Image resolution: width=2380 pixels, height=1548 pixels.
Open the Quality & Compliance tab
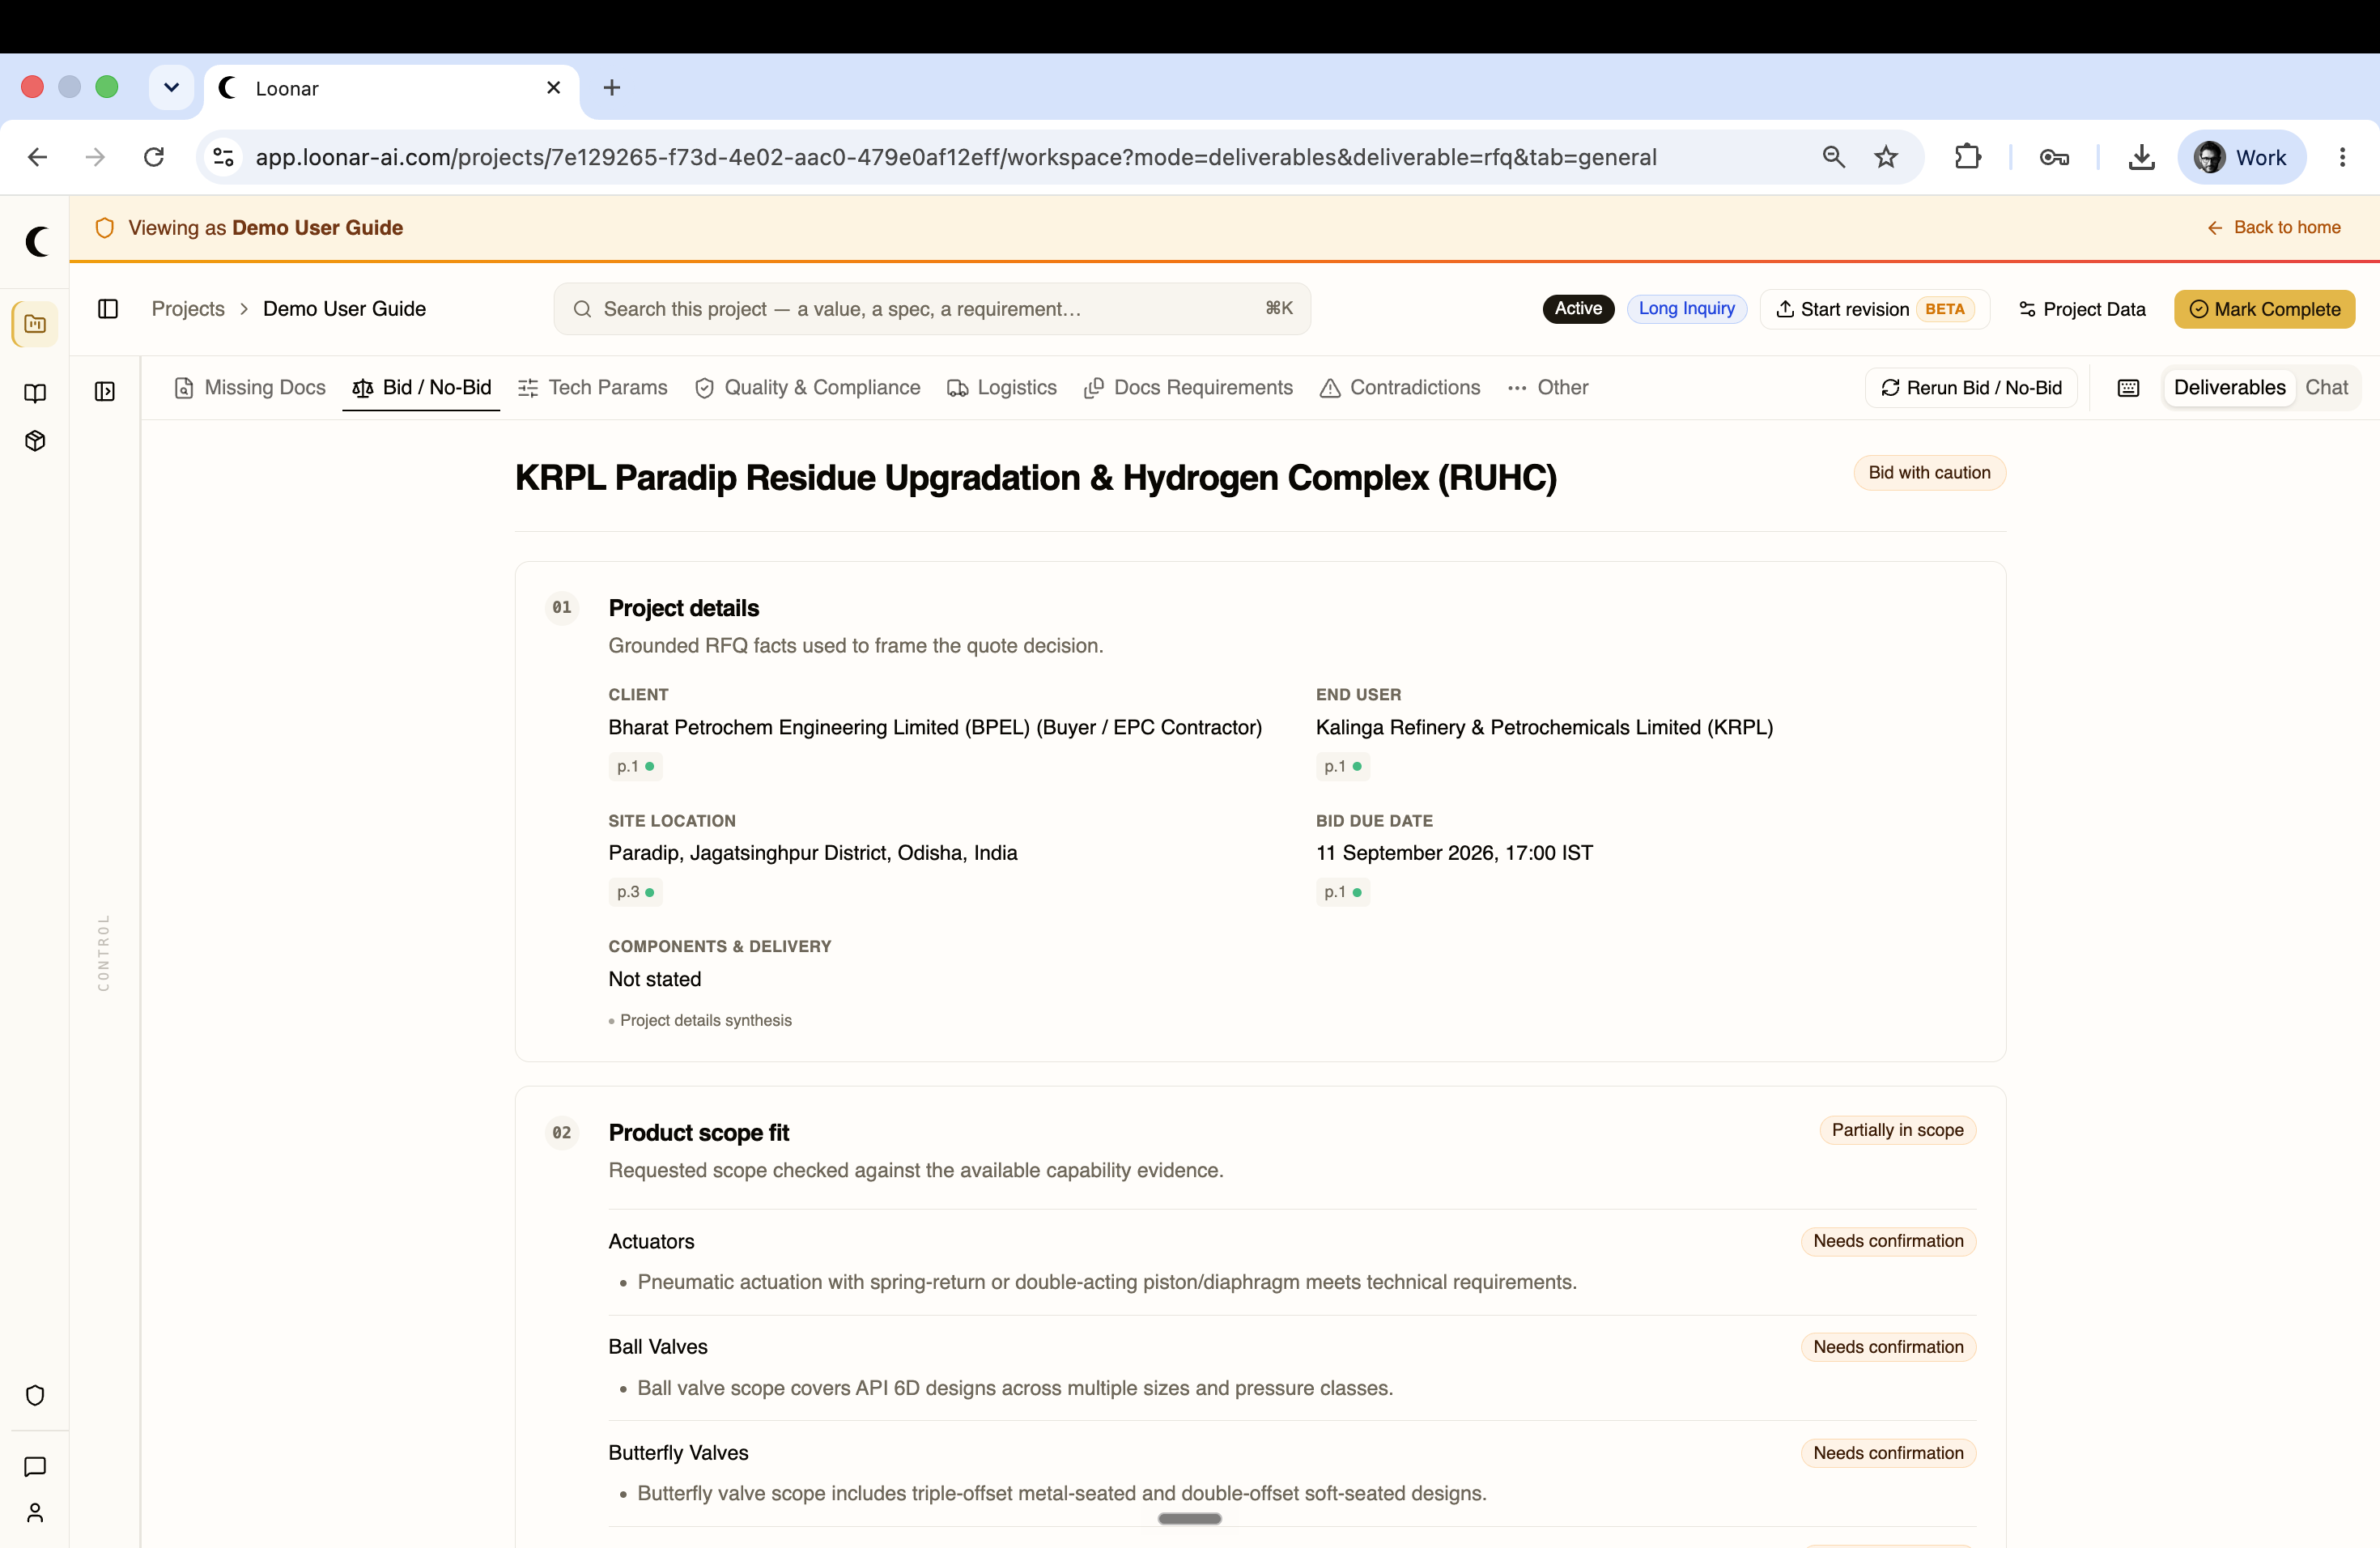pos(807,387)
